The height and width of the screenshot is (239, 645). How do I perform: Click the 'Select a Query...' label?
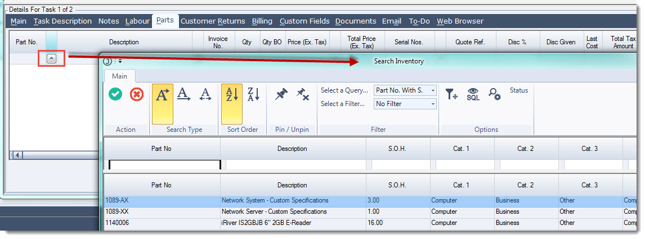pyautogui.click(x=344, y=90)
